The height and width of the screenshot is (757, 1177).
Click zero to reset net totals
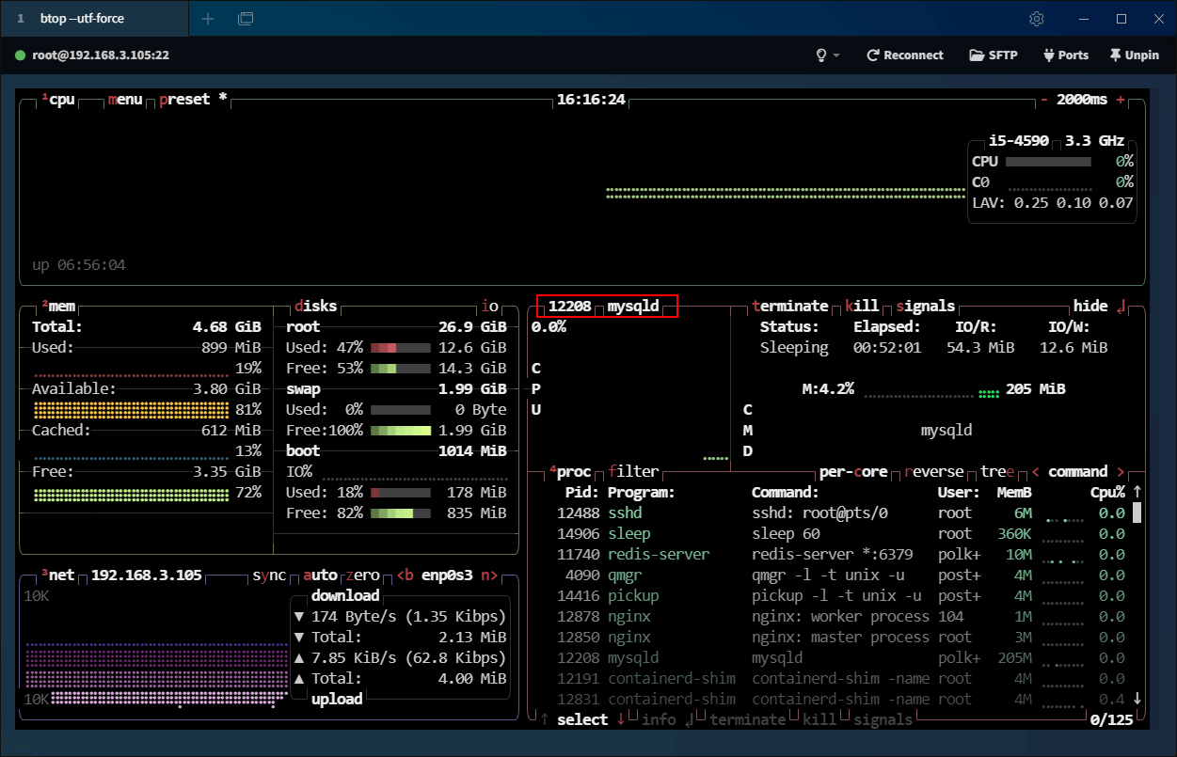[x=362, y=576]
